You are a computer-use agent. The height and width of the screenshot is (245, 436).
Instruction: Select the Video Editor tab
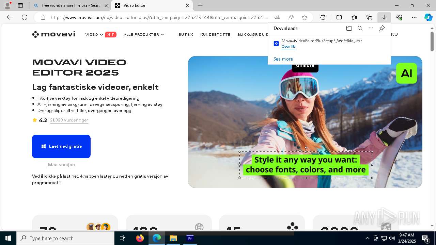tap(152, 5)
